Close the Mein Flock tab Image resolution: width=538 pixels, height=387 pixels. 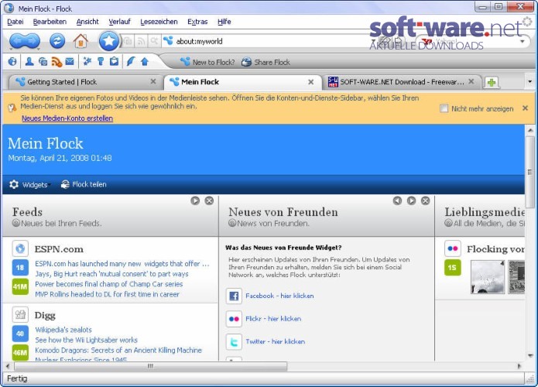311,82
